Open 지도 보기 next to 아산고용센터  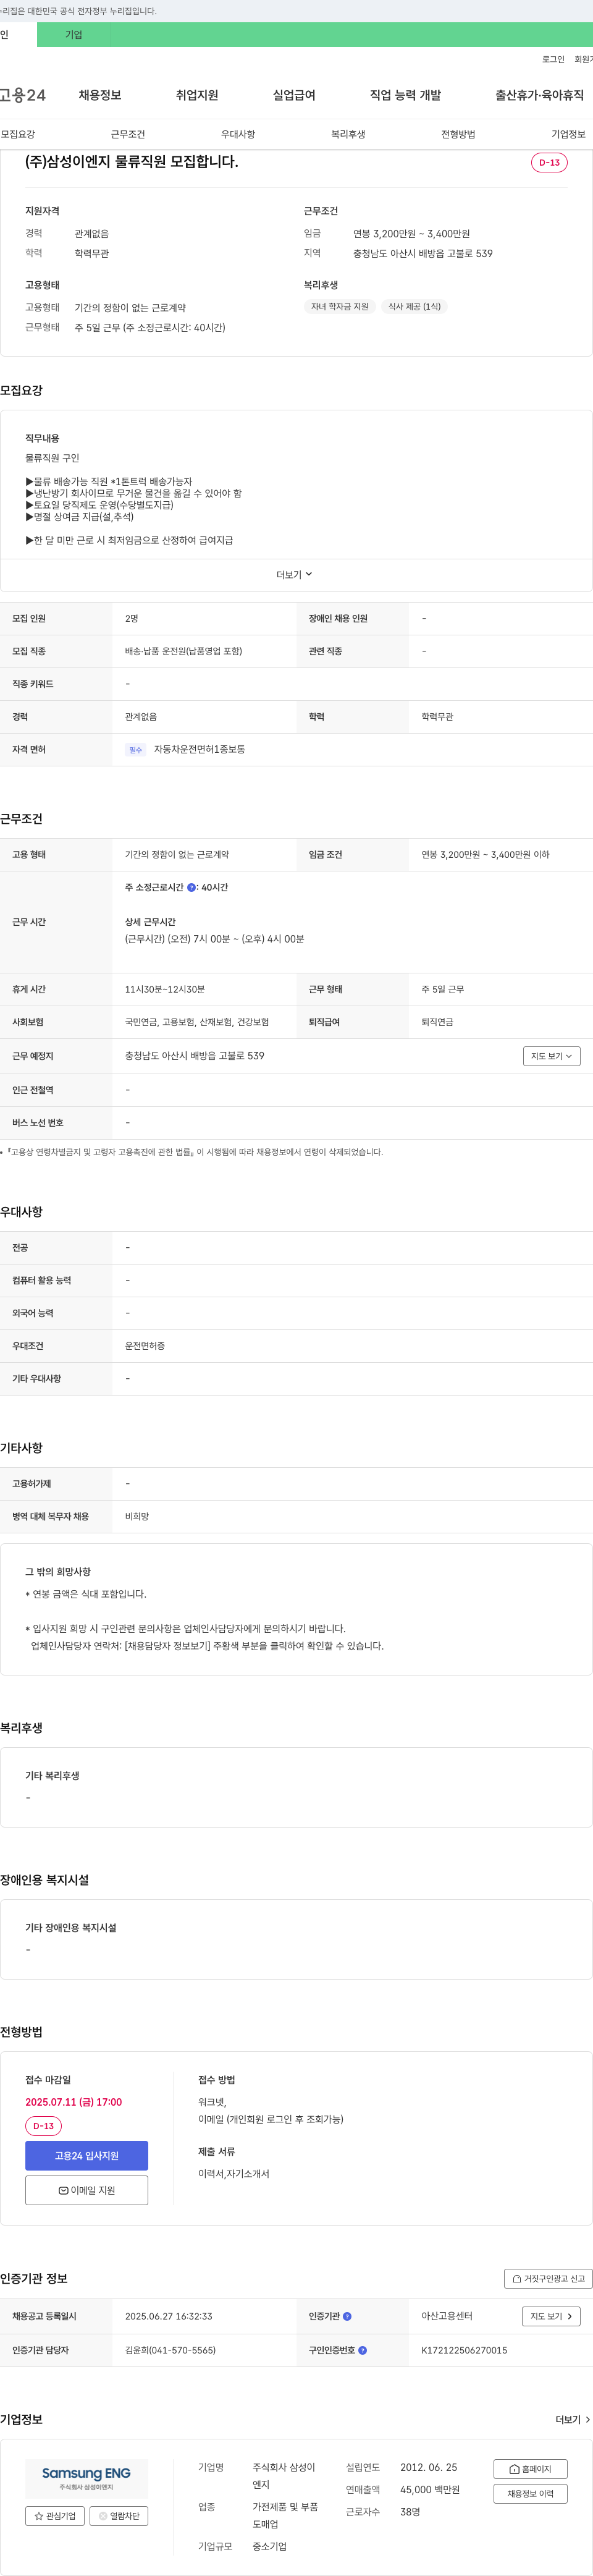tap(552, 2316)
